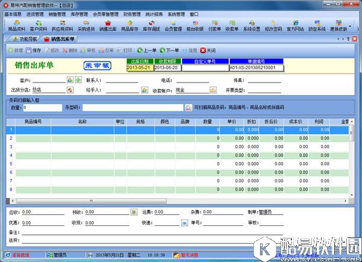Screen dimensions: 362x262
Task: Go to next order with 下一单
Action: 169,50
